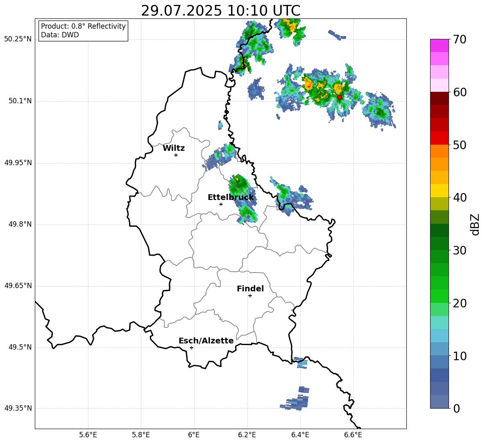Click the colorbar tick label 50

click(x=460, y=145)
